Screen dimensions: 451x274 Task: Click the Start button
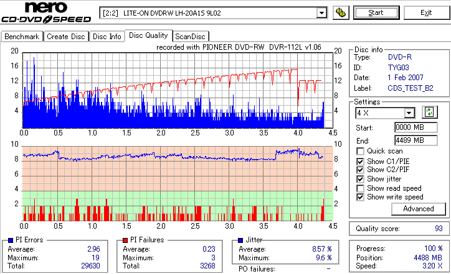point(376,13)
